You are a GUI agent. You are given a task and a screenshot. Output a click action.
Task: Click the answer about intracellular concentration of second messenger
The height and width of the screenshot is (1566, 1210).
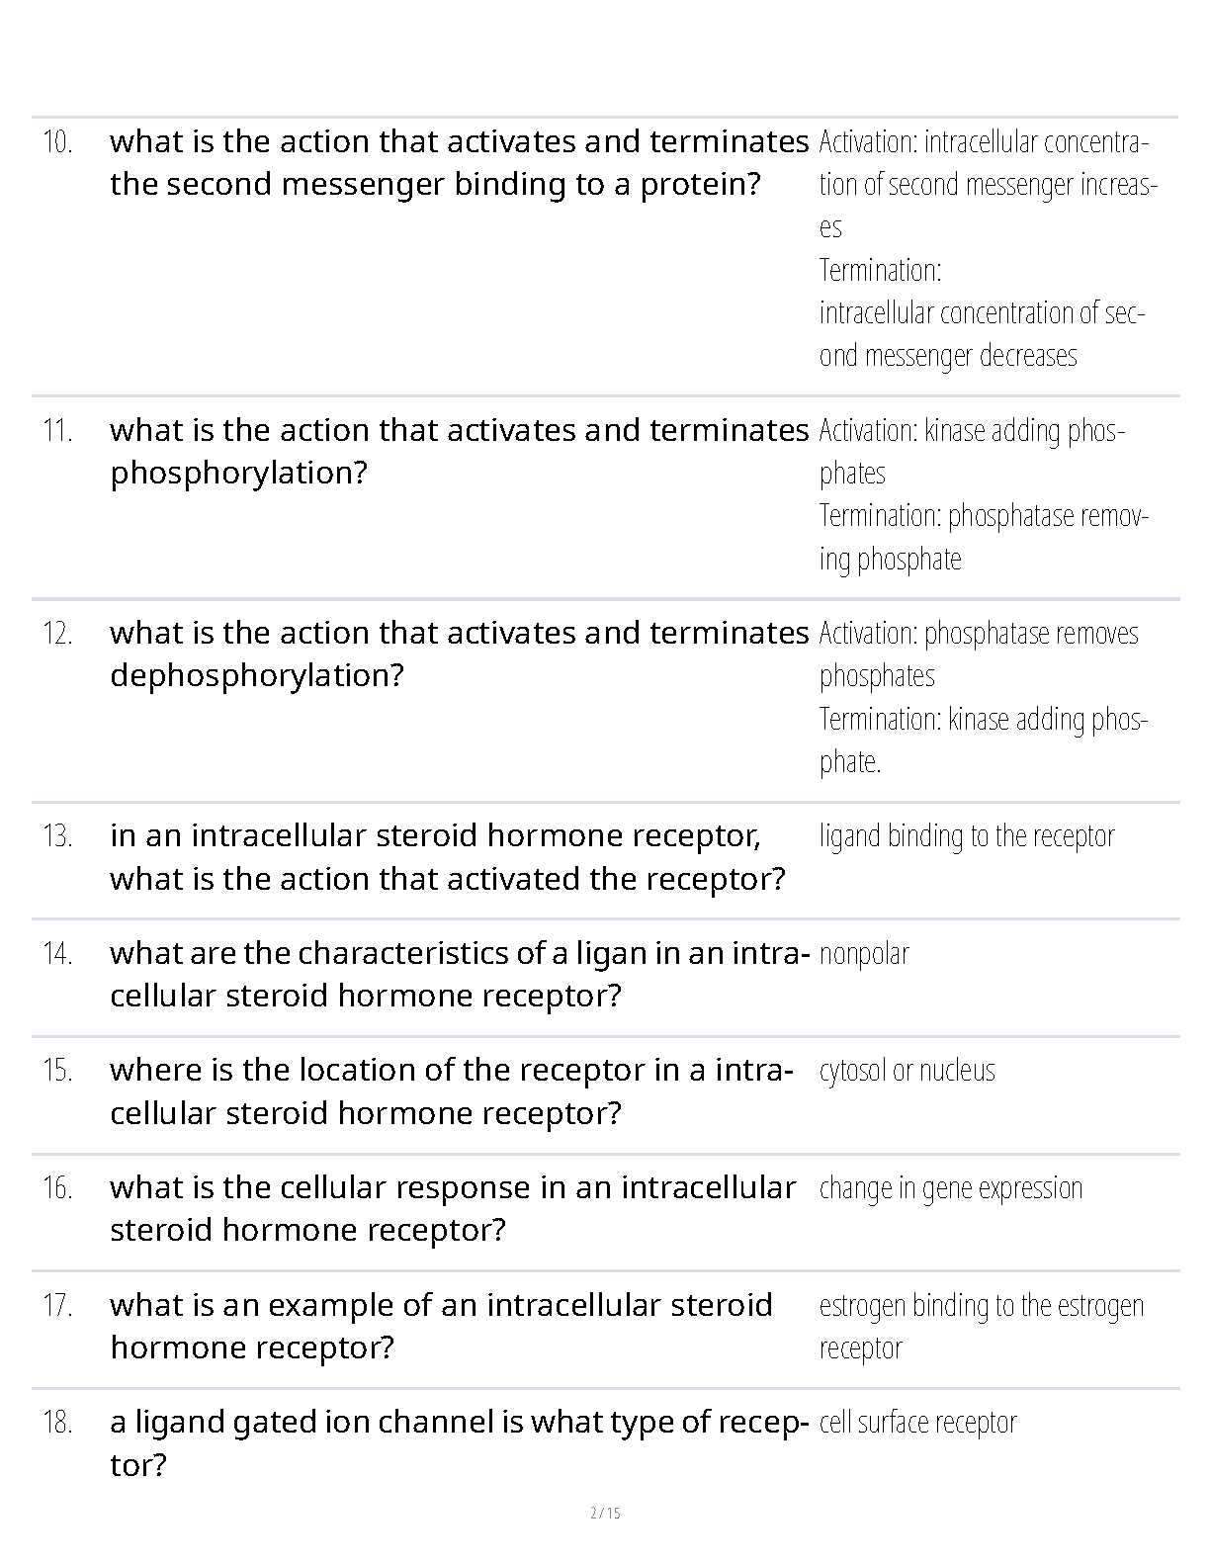point(985,248)
